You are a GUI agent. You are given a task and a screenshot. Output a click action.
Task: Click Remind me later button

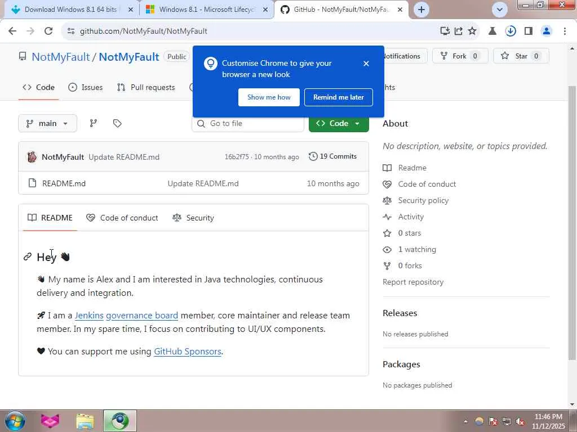click(x=339, y=97)
